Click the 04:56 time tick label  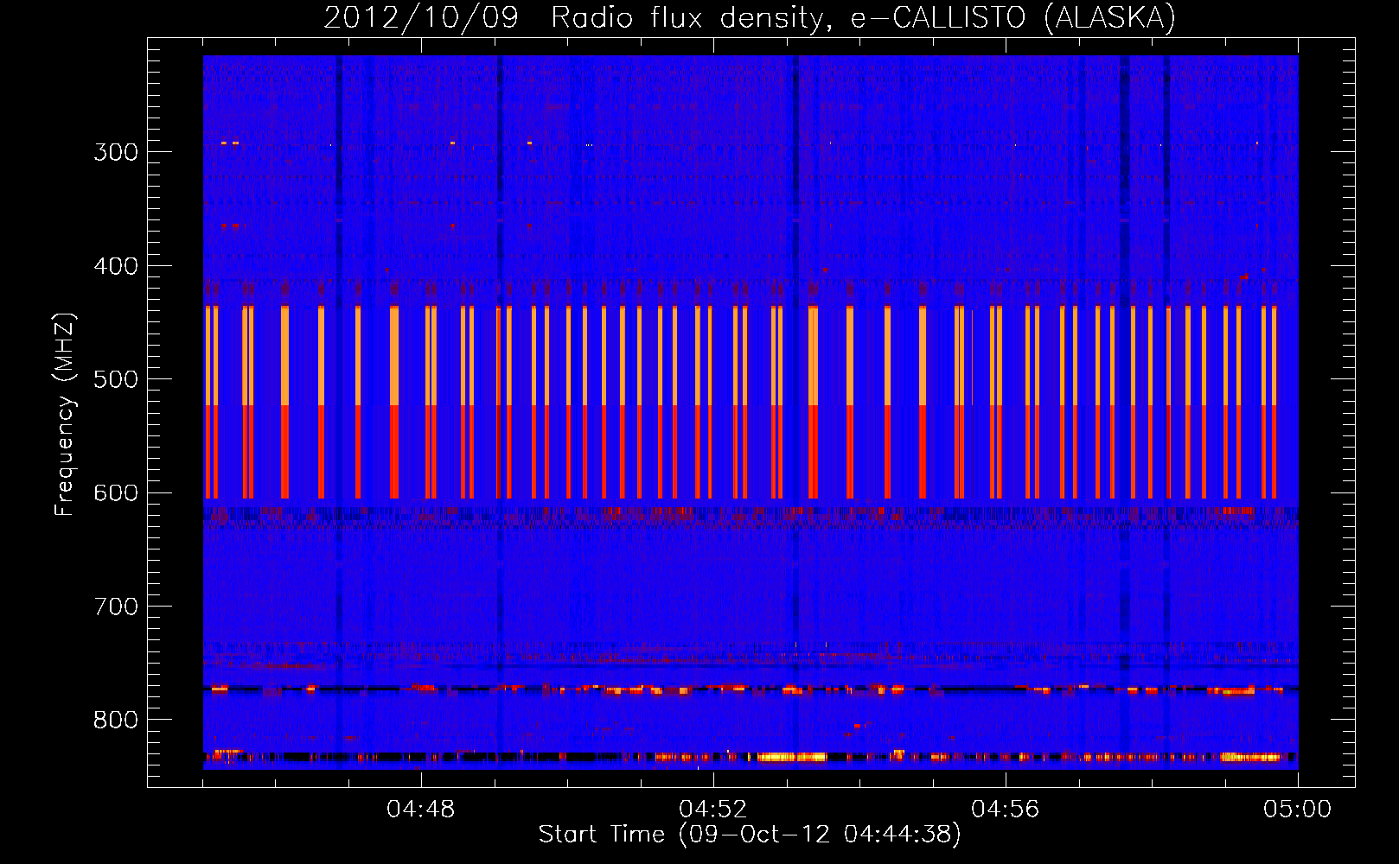pos(1006,810)
